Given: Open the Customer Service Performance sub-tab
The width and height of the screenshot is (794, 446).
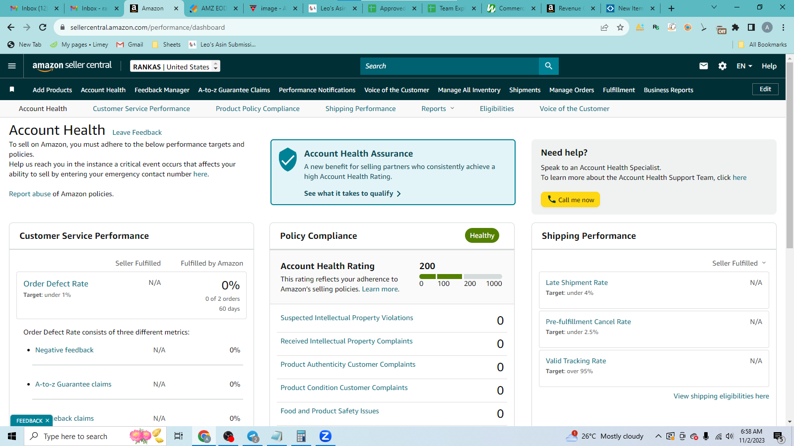Looking at the screenshot, I should click(x=141, y=109).
